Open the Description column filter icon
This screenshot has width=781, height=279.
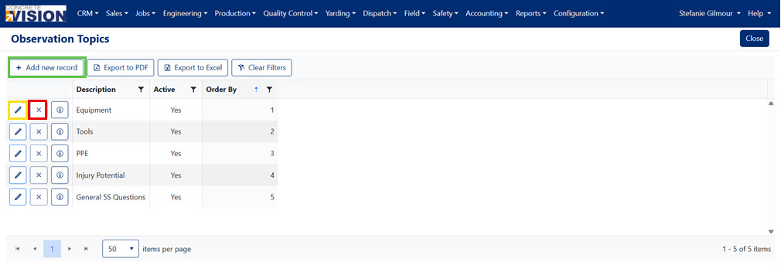[141, 90]
